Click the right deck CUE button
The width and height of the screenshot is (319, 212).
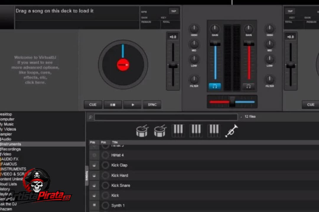(310, 105)
